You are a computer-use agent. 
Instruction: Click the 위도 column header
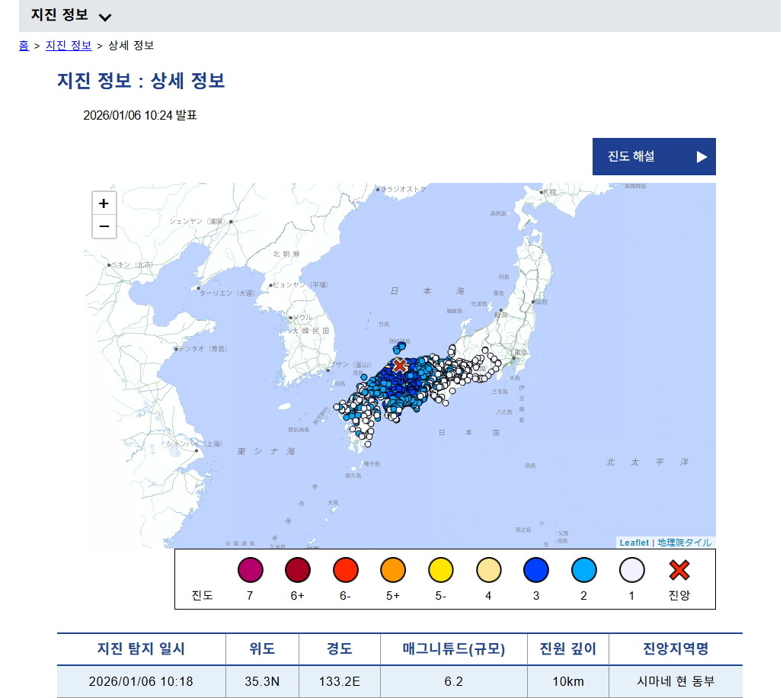[x=262, y=648]
